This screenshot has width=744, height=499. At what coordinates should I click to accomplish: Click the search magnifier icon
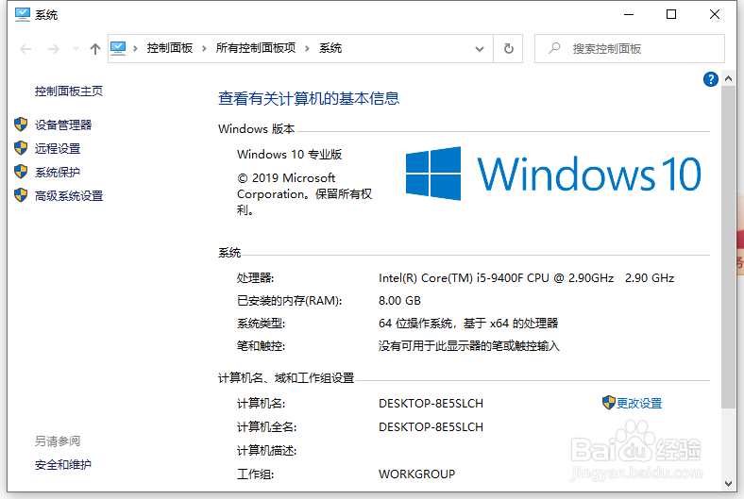click(554, 48)
